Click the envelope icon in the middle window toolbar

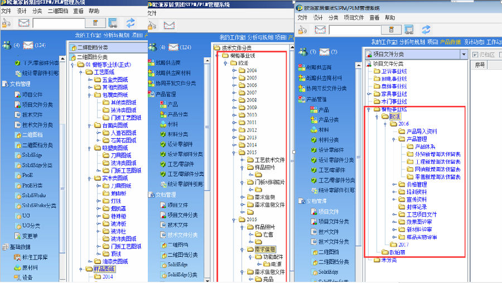tap(169, 25)
